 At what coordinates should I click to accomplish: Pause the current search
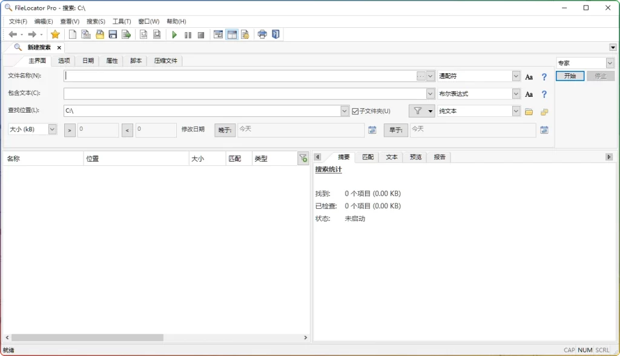(187, 35)
